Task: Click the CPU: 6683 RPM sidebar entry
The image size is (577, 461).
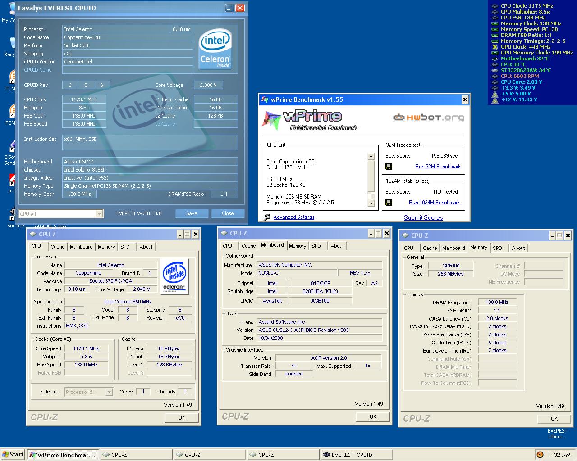Action: pos(520,76)
